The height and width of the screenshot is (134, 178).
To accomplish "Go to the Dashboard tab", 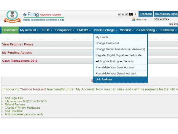I will click(x=10, y=30).
